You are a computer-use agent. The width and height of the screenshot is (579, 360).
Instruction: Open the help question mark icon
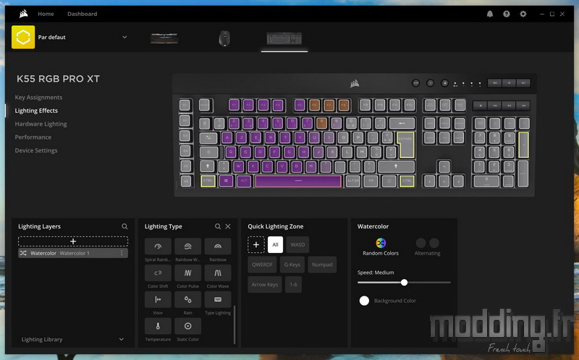[506, 14]
